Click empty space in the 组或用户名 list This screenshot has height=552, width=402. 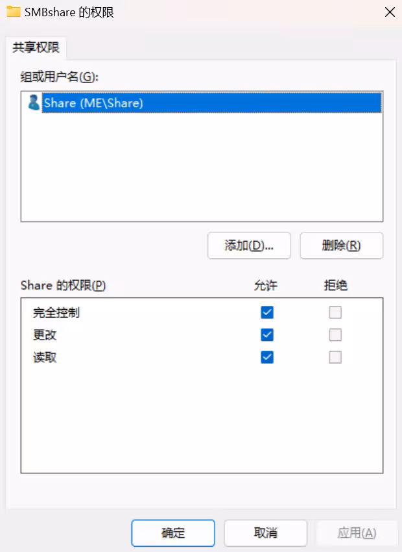click(202, 167)
